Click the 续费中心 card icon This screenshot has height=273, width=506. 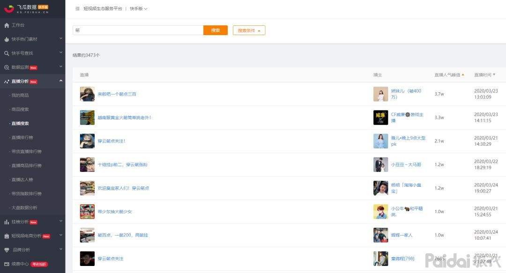click(x=7, y=264)
